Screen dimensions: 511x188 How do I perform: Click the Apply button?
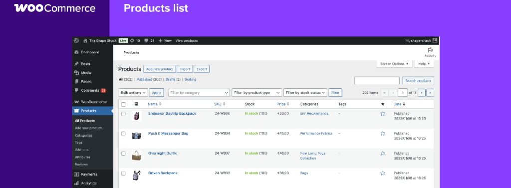[156, 93]
